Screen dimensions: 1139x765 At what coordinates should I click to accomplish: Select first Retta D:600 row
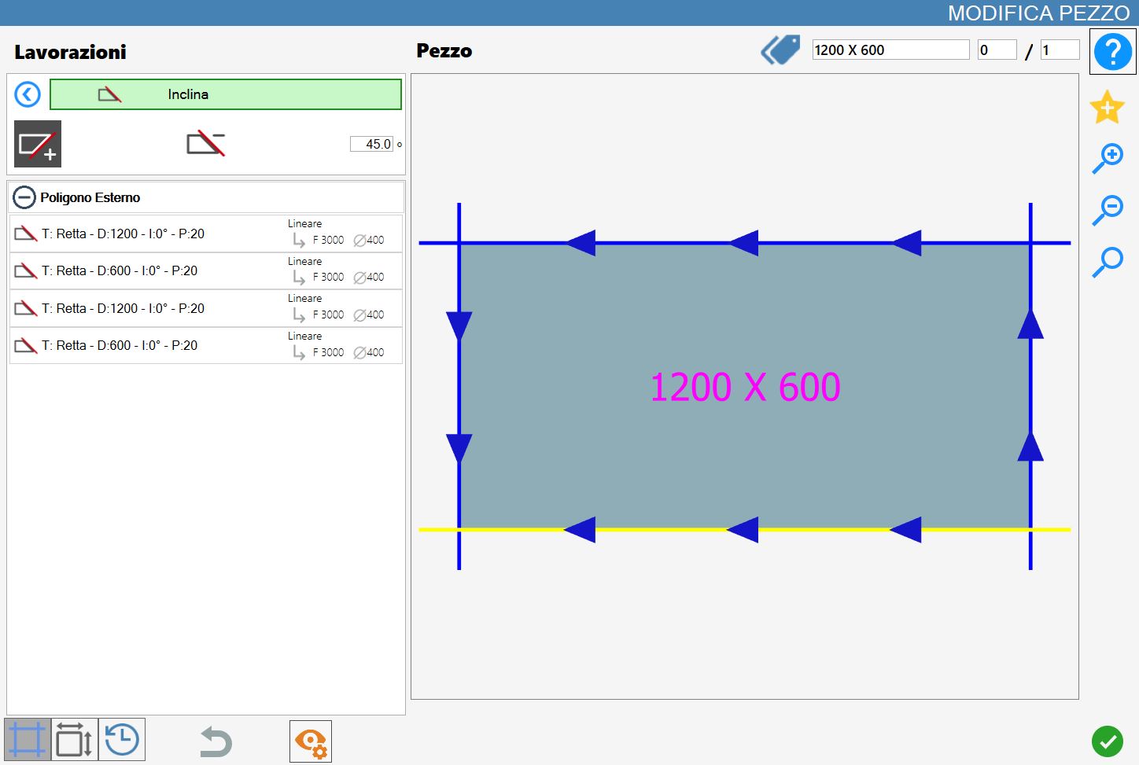(x=206, y=270)
